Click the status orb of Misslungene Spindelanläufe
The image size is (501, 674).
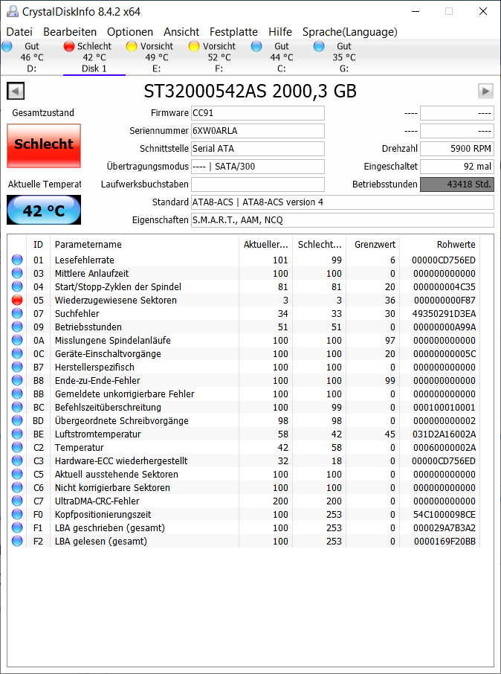[17, 341]
